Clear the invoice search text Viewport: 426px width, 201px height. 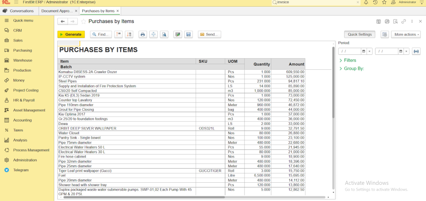click(358, 2)
